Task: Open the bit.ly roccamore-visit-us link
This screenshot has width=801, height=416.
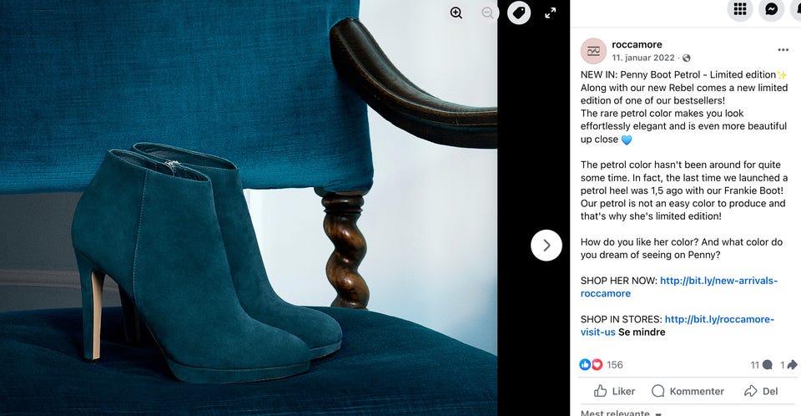Action: 678,326
